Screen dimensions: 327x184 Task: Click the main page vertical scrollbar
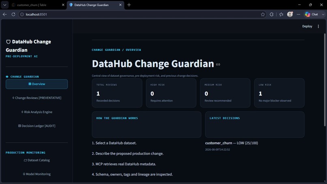tap(325, 80)
